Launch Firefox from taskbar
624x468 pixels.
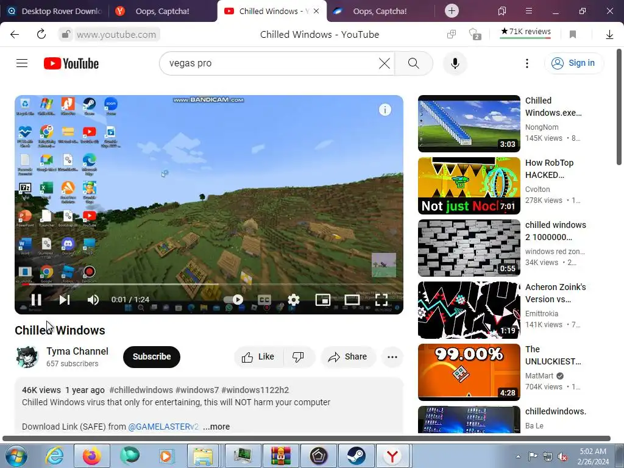(91, 456)
